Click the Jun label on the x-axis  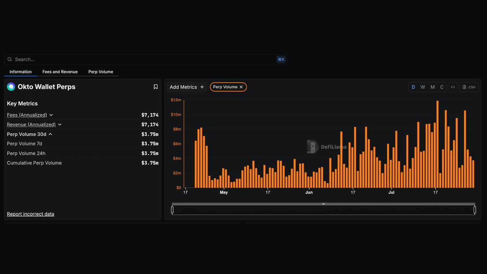point(309,192)
